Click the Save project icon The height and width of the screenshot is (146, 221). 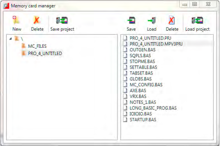(x=62, y=20)
